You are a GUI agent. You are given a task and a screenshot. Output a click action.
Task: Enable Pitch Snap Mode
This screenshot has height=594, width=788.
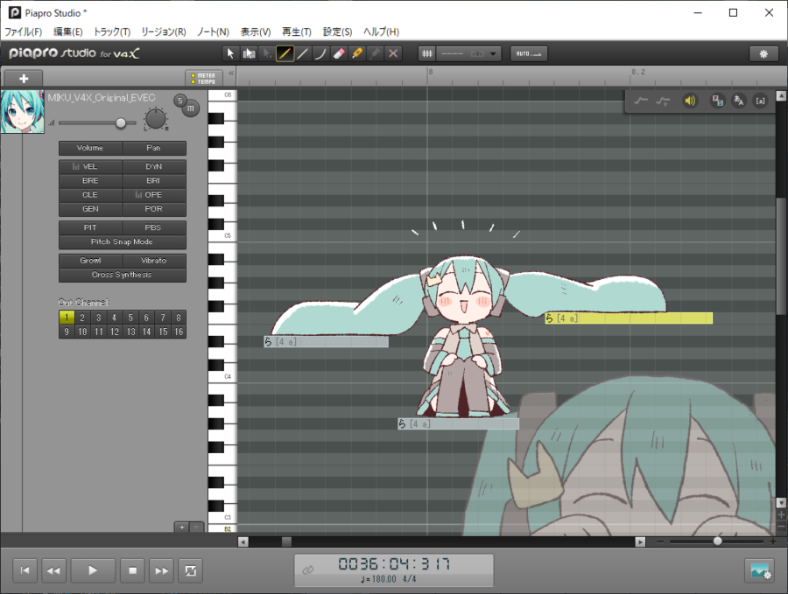pyautogui.click(x=122, y=242)
